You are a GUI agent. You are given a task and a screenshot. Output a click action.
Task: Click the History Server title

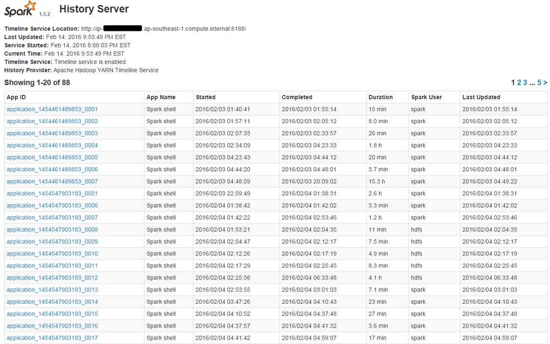click(94, 9)
